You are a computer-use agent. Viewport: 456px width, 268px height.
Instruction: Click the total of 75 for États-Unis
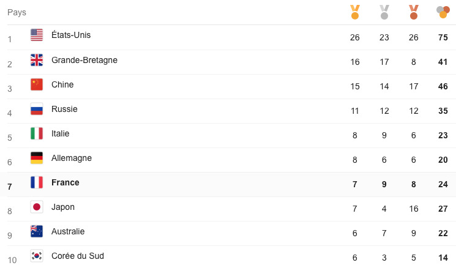[x=443, y=37]
